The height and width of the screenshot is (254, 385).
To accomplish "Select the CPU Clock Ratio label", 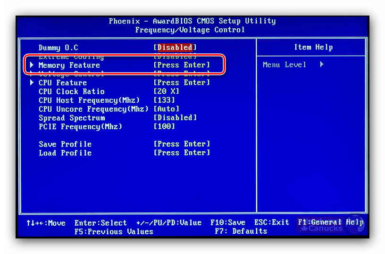I will pos(71,91).
